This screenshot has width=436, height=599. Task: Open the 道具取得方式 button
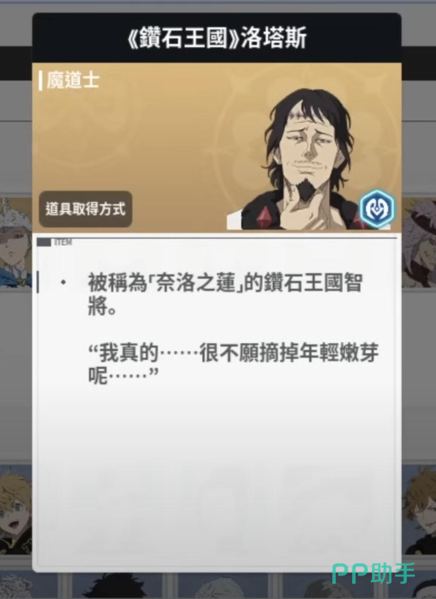pyautogui.click(x=85, y=209)
